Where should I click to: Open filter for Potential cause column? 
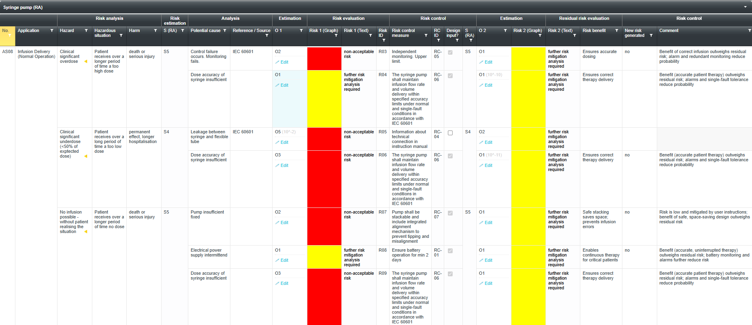(225, 31)
